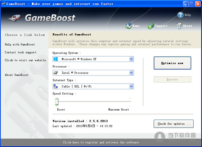This screenshot has width=202, height=147.
Task: Click the network computers icon in Internet Type
Action: tap(56, 86)
